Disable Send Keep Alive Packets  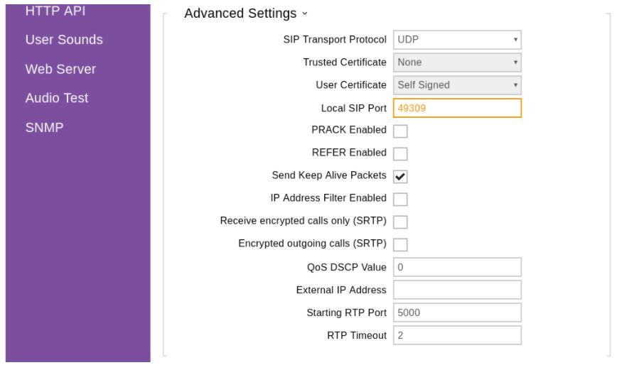(400, 177)
